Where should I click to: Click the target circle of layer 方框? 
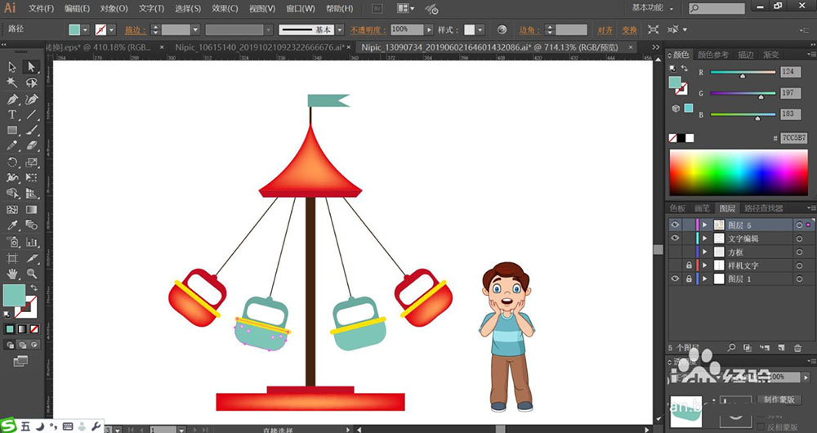[799, 252]
